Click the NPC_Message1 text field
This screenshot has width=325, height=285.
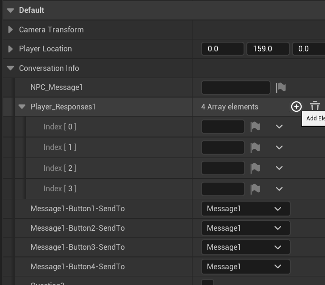click(x=235, y=88)
